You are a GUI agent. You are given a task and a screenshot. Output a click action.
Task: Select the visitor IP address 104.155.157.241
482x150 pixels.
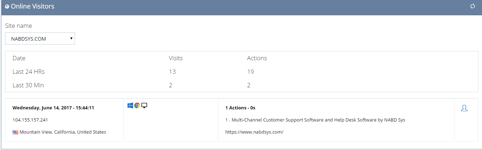coord(30,120)
